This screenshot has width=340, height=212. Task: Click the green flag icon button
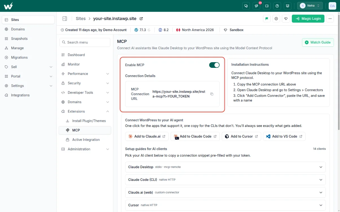(267, 19)
